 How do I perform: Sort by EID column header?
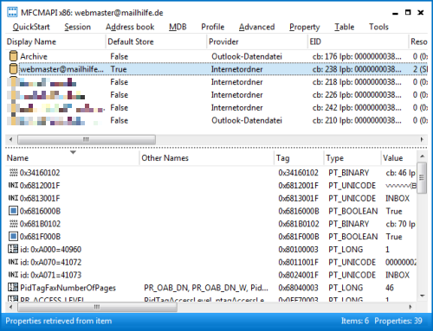(x=358, y=41)
